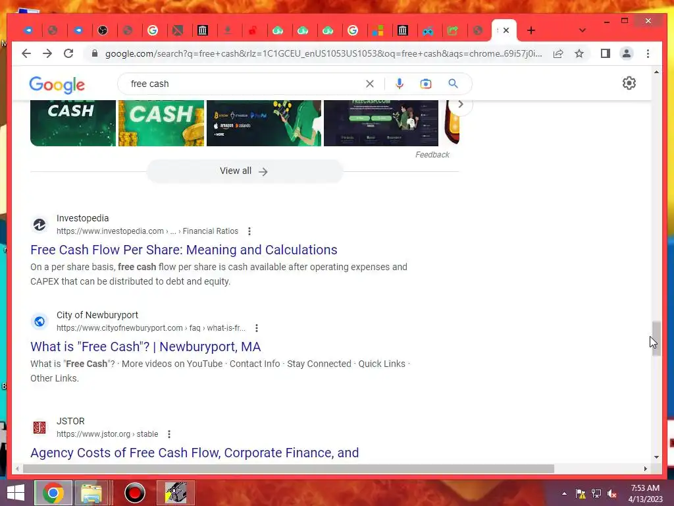Bookmark this page with the star
The image size is (674, 506).
[579, 54]
